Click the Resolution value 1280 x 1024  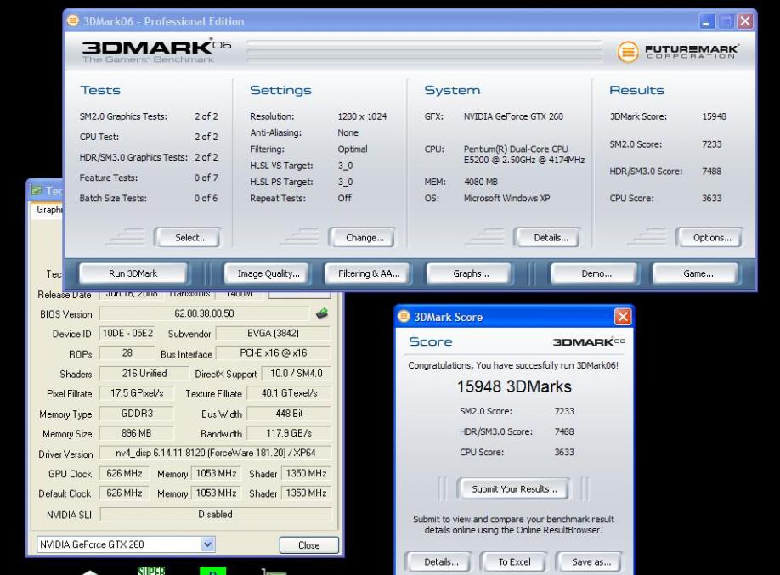pyautogui.click(x=362, y=116)
